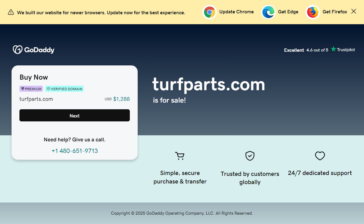The height and width of the screenshot is (224, 364).
Task: Click the Microsoft Edge logo icon
Action: pyautogui.click(x=268, y=12)
